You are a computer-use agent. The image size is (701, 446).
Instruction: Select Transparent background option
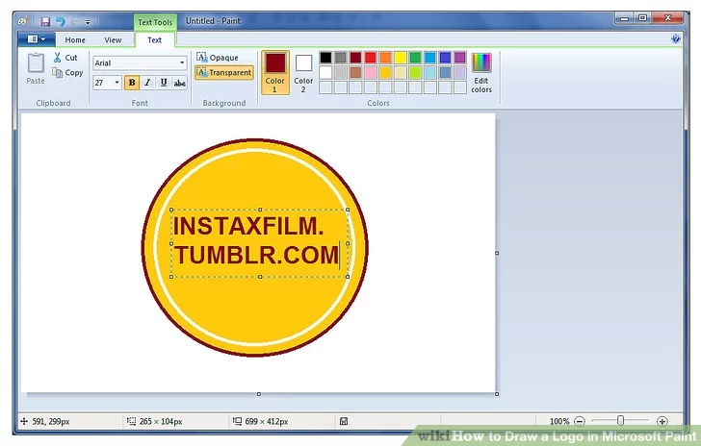pos(224,72)
